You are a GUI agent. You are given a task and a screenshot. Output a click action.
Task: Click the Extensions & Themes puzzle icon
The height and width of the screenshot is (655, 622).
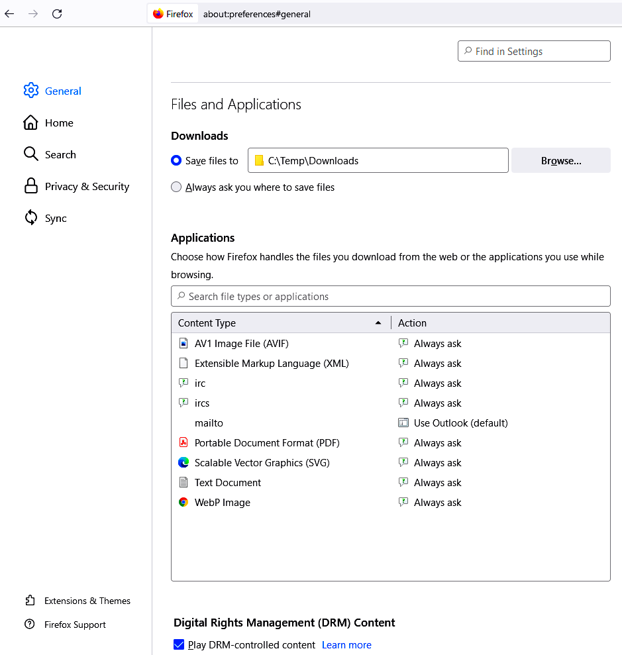30,600
